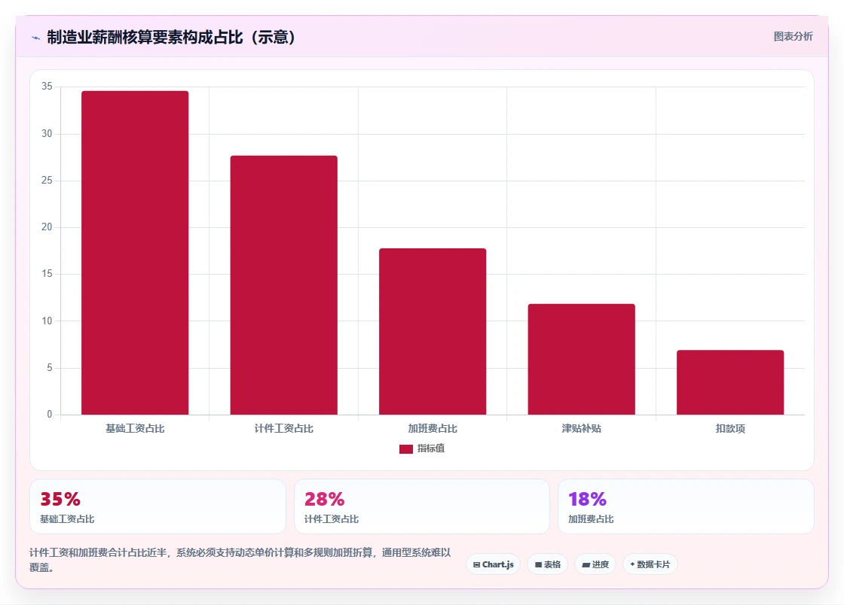Click the y-axis value 35
Viewport: 844px width, 605px height.
click(x=47, y=87)
